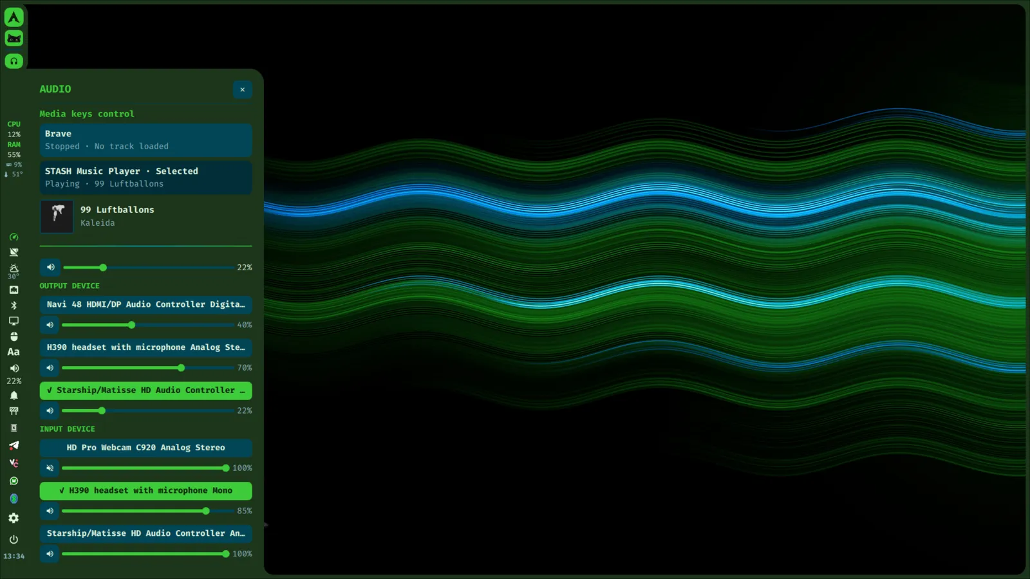Open the ethernet network icon
Image resolution: width=1030 pixels, height=579 pixels.
14,290
